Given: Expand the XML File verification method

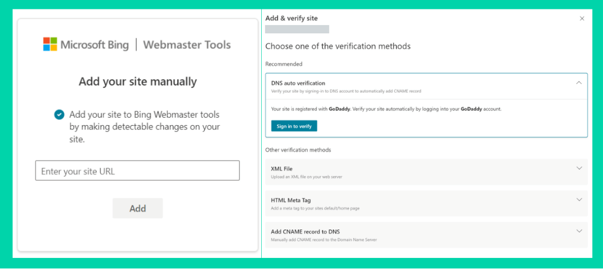Looking at the screenshot, I should click(580, 168).
